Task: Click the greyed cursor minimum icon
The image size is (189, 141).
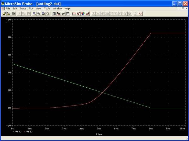Action: coord(107,14)
